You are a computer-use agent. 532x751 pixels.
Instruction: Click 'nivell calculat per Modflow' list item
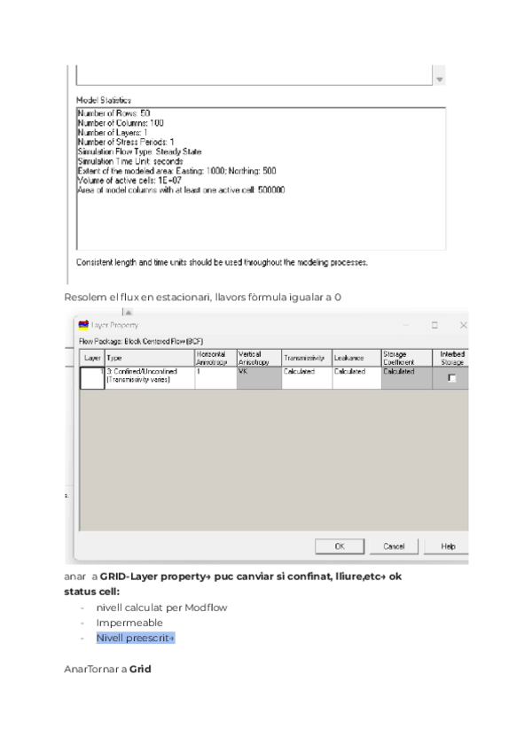point(161,608)
